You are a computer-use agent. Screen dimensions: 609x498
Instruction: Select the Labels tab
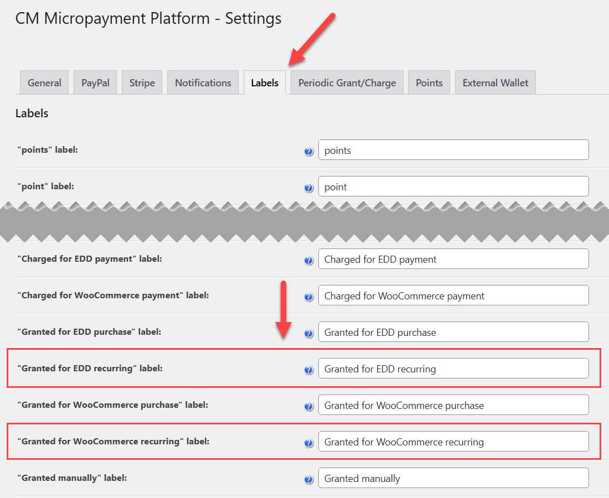(x=265, y=82)
